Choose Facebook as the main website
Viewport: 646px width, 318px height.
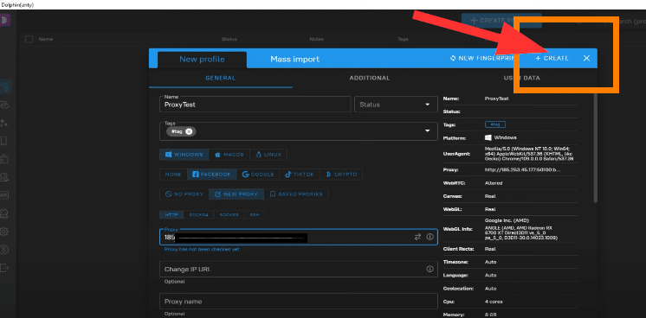tap(212, 175)
